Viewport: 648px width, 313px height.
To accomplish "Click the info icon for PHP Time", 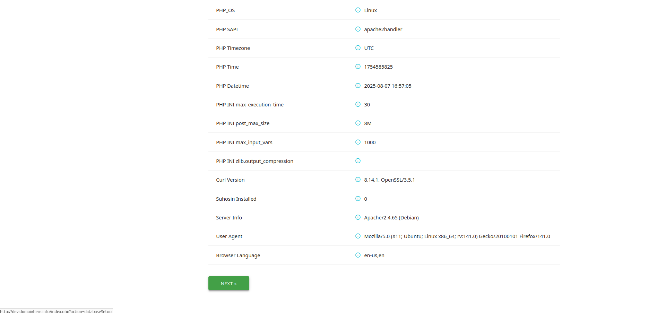I will (358, 67).
